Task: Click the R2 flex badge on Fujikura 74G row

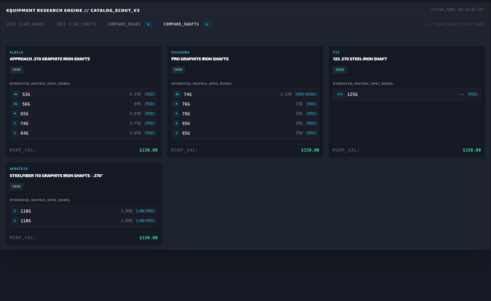Action: point(177,94)
